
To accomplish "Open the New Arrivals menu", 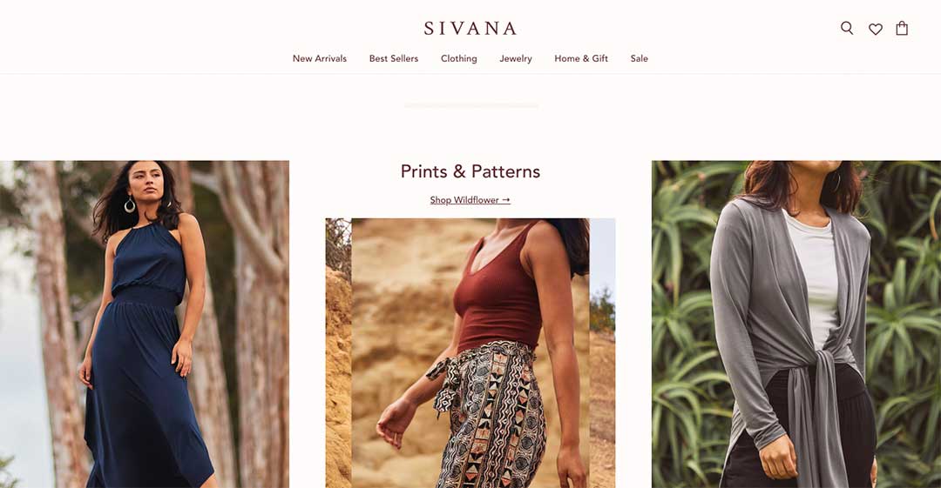I will (319, 58).
